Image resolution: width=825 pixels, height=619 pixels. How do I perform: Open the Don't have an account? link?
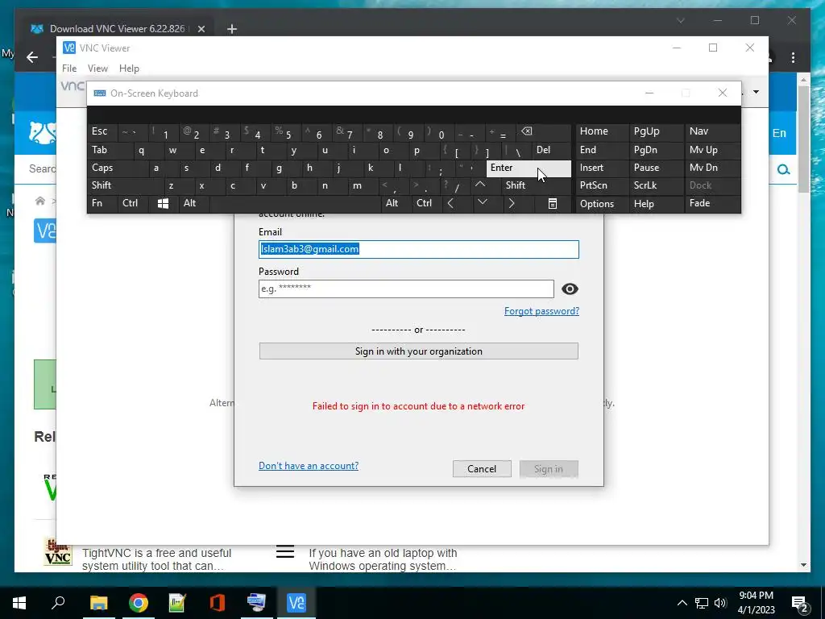click(309, 466)
